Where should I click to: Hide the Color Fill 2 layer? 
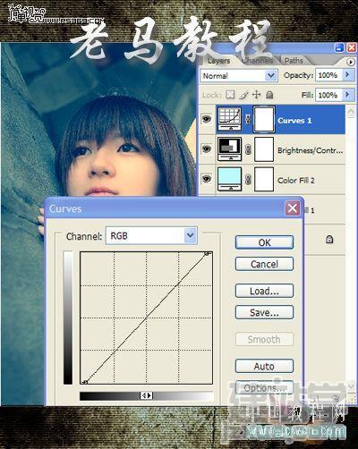point(207,179)
